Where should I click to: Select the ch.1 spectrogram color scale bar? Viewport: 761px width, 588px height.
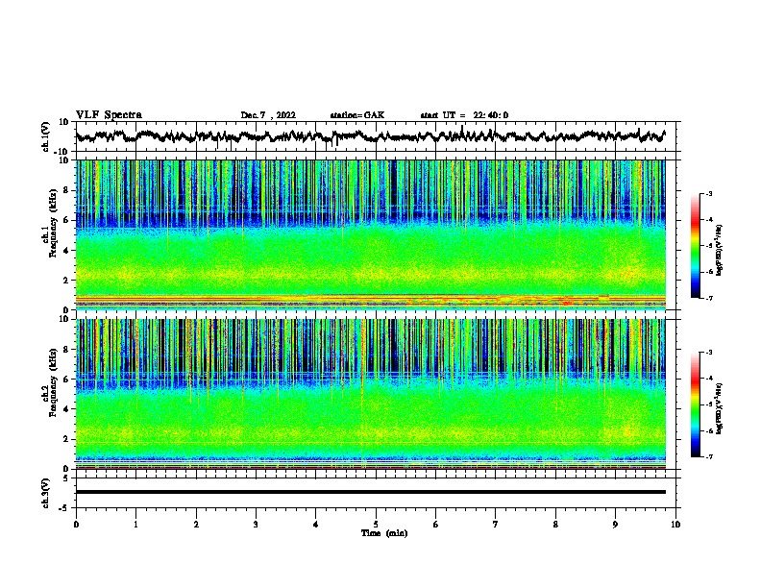point(696,246)
